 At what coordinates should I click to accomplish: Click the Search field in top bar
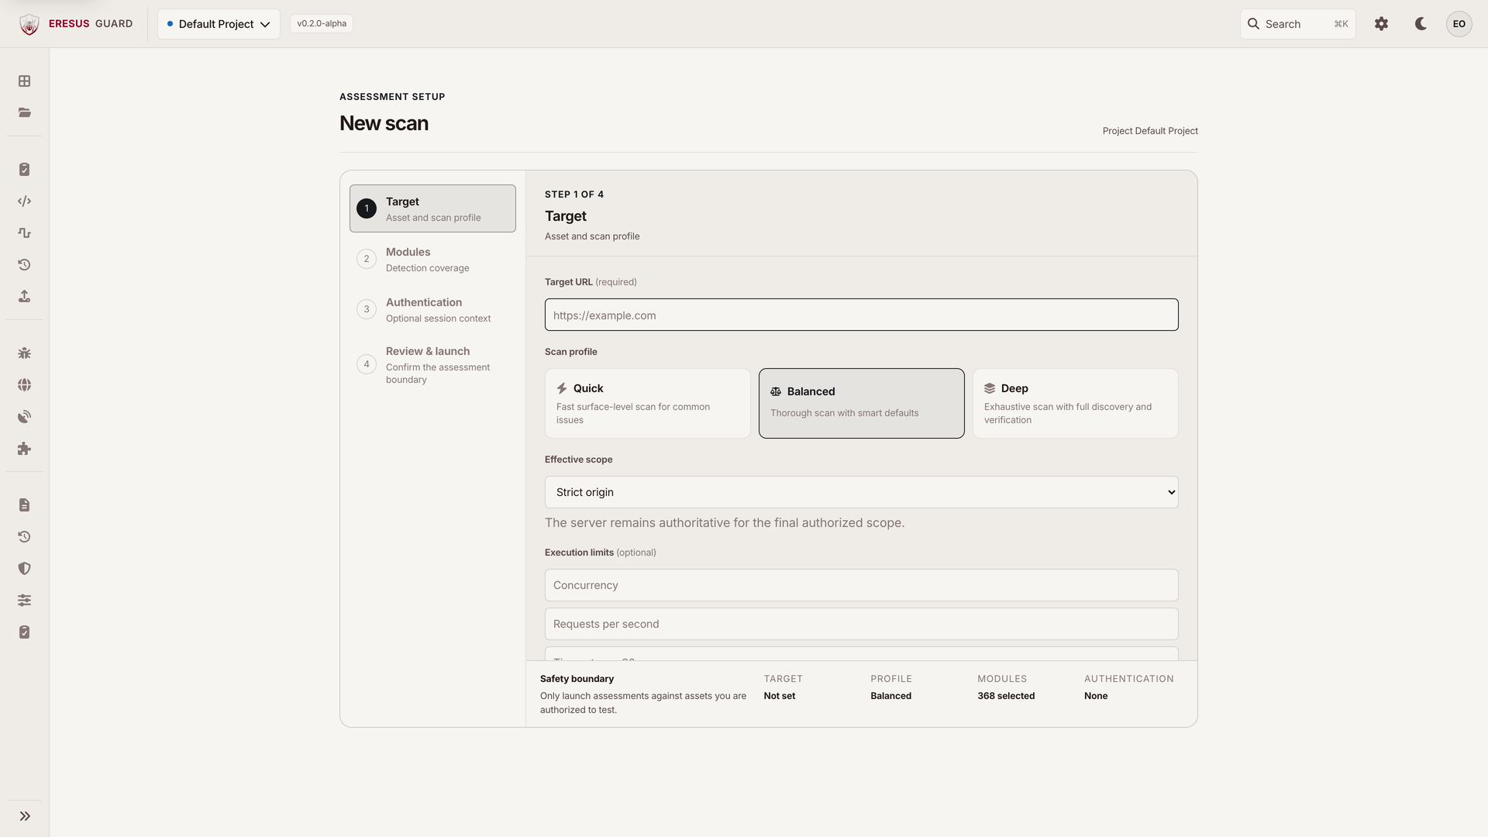(1298, 24)
